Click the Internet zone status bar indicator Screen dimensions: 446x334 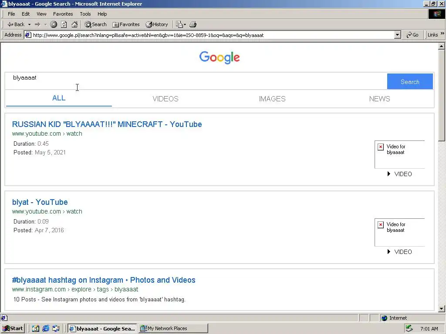pyautogui.click(x=394, y=318)
